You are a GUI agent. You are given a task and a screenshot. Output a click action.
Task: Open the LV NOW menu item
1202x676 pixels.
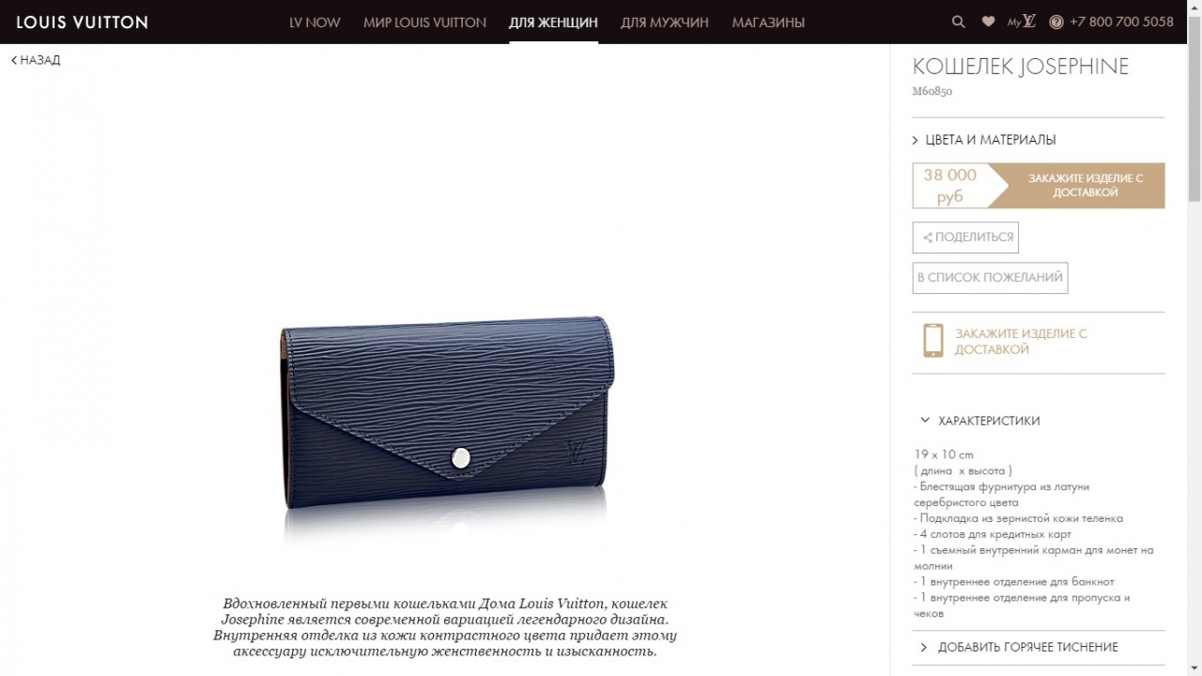[x=315, y=22]
